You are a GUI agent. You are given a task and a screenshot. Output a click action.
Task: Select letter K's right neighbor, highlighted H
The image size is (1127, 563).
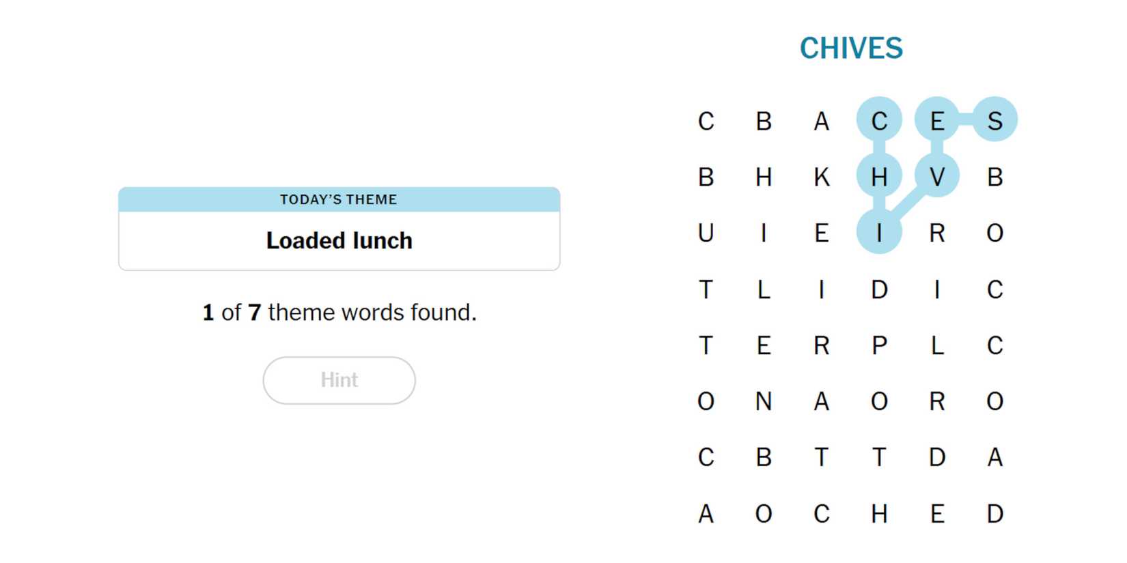coord(879,177)
